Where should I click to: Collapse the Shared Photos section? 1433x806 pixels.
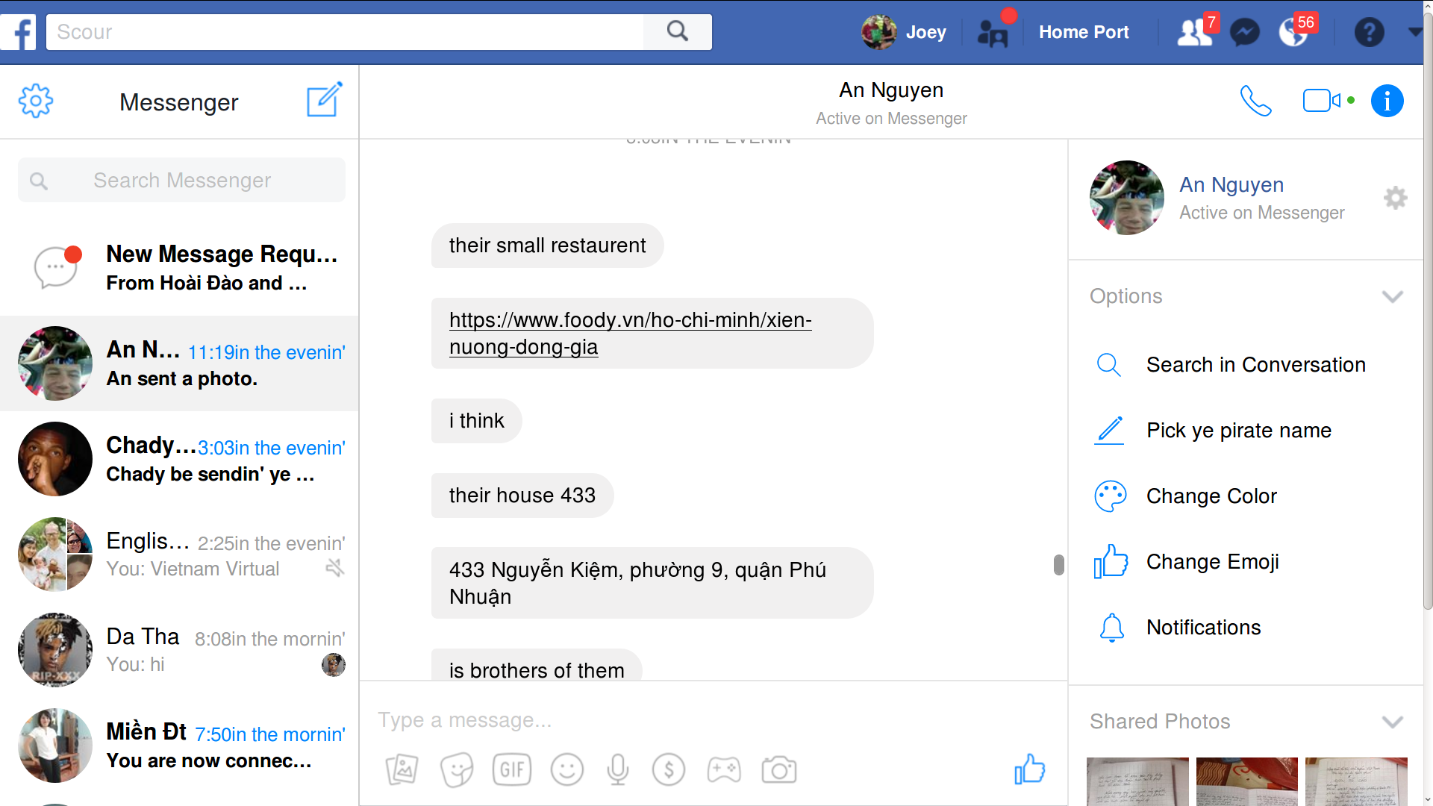1392,722
